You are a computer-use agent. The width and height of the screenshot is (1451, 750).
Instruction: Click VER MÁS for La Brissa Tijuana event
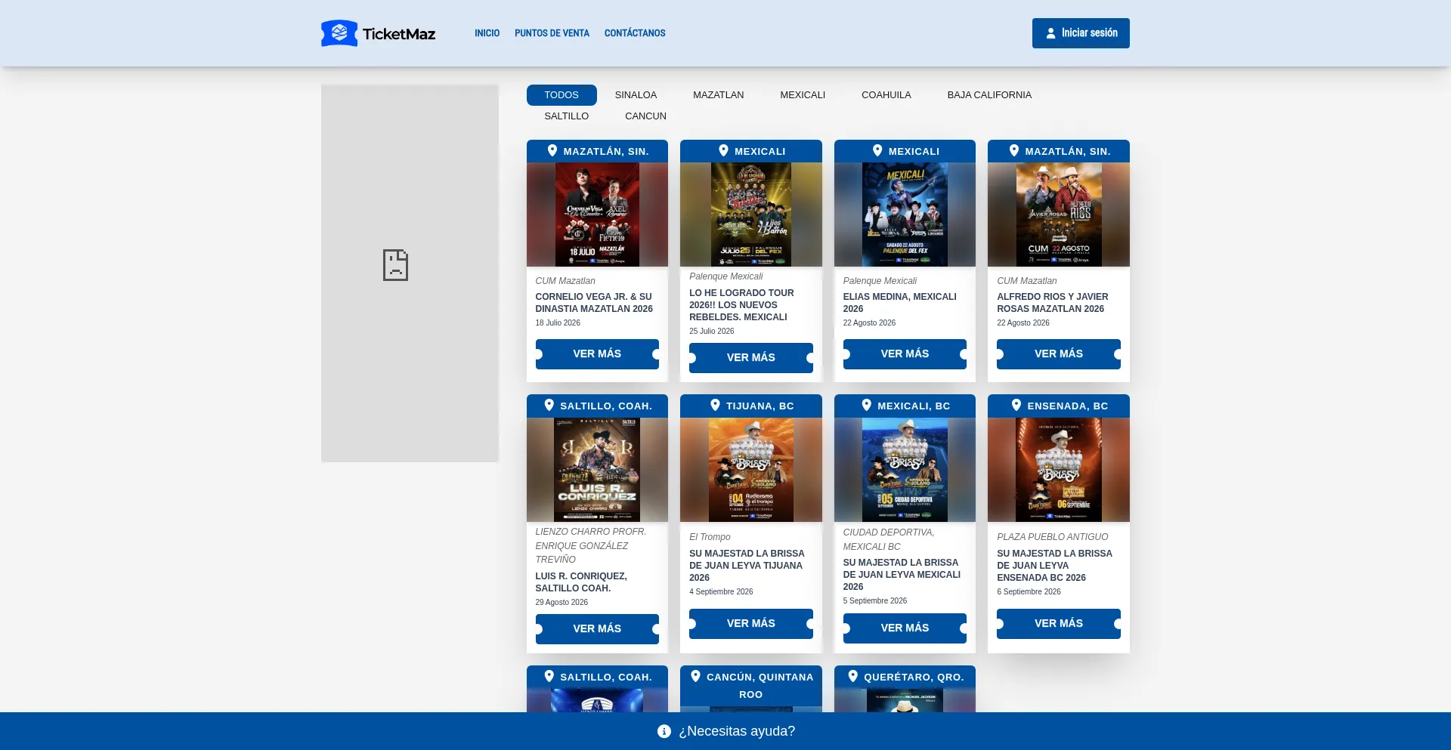[751, 624]
